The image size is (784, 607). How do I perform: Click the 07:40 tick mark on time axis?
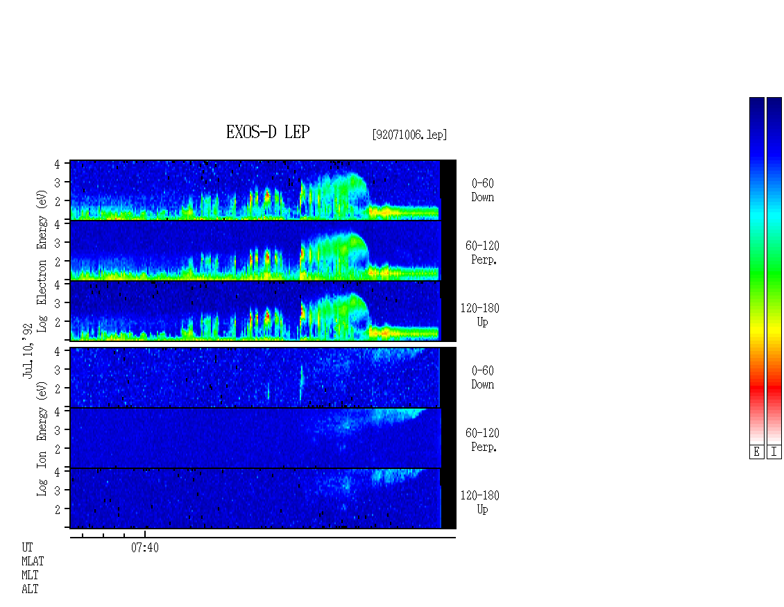click(x=145, y=534)
